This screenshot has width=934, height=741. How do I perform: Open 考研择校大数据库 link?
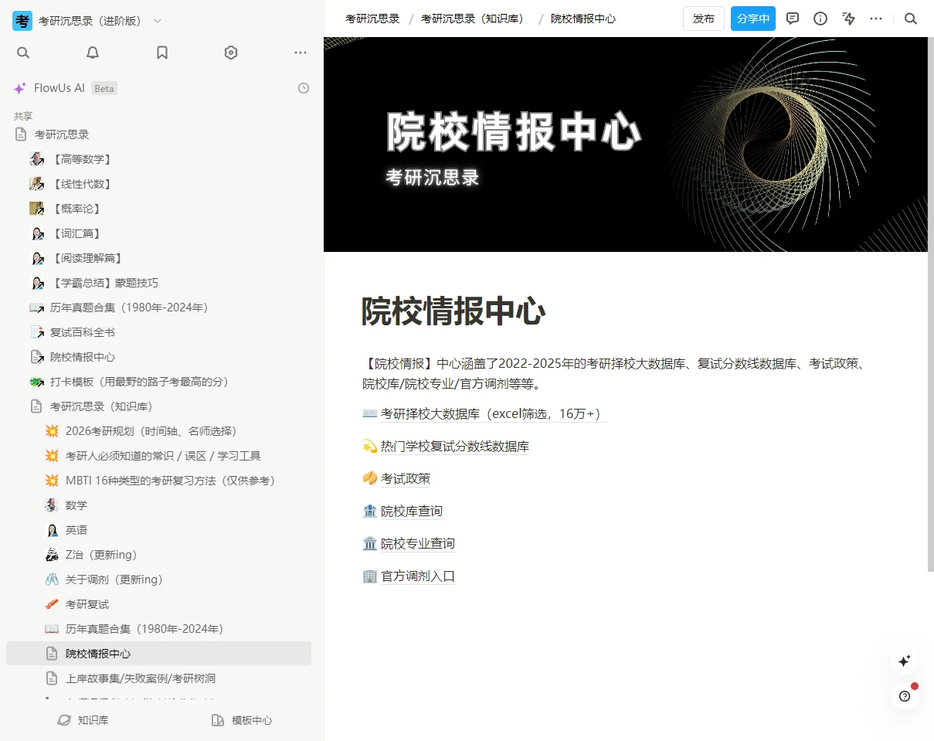click(494, 413)
